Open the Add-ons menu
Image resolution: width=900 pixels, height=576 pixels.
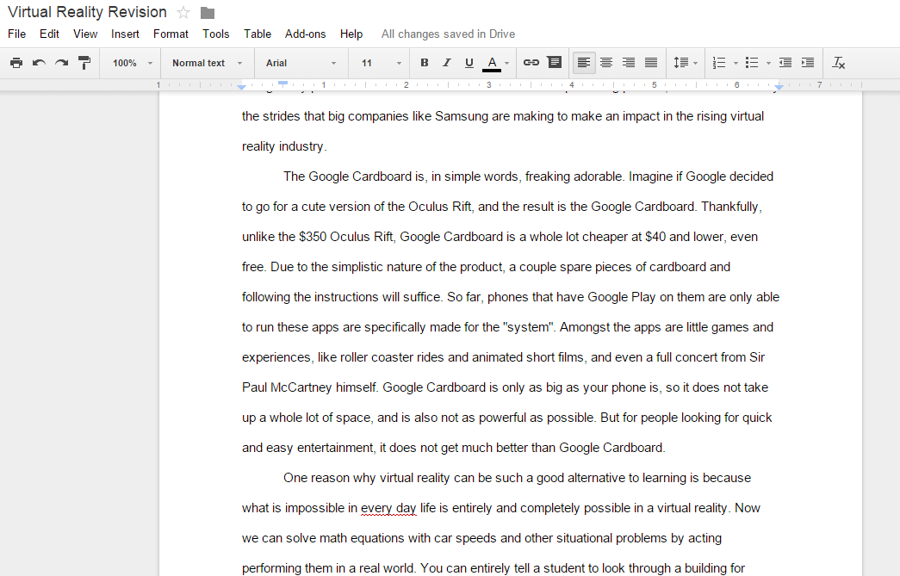(x=306, y=34)
